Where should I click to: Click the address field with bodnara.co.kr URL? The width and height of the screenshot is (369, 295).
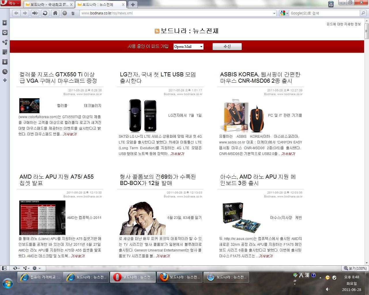(x=176, y=13)
